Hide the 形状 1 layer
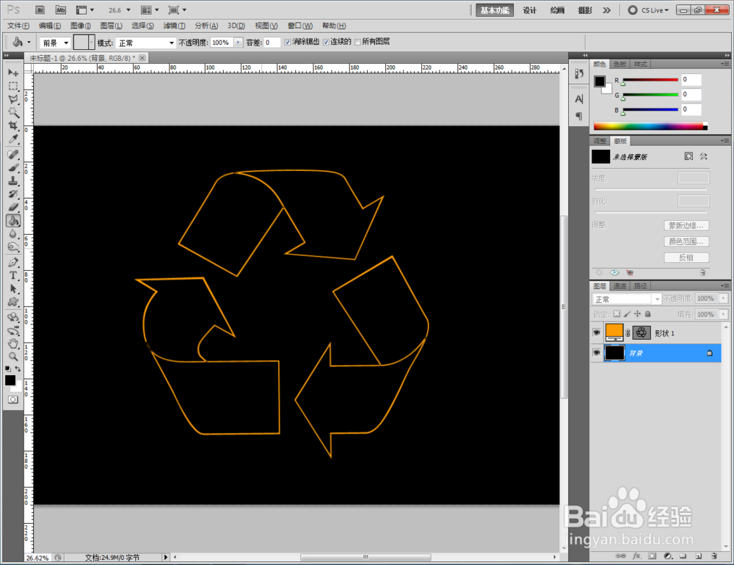The width and height of the screenshot is (734, 565). tap(596, 333)
